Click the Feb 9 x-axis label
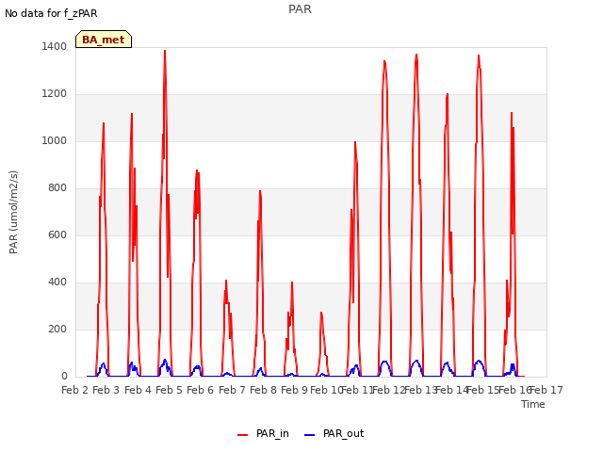 [x=294, y=390]
